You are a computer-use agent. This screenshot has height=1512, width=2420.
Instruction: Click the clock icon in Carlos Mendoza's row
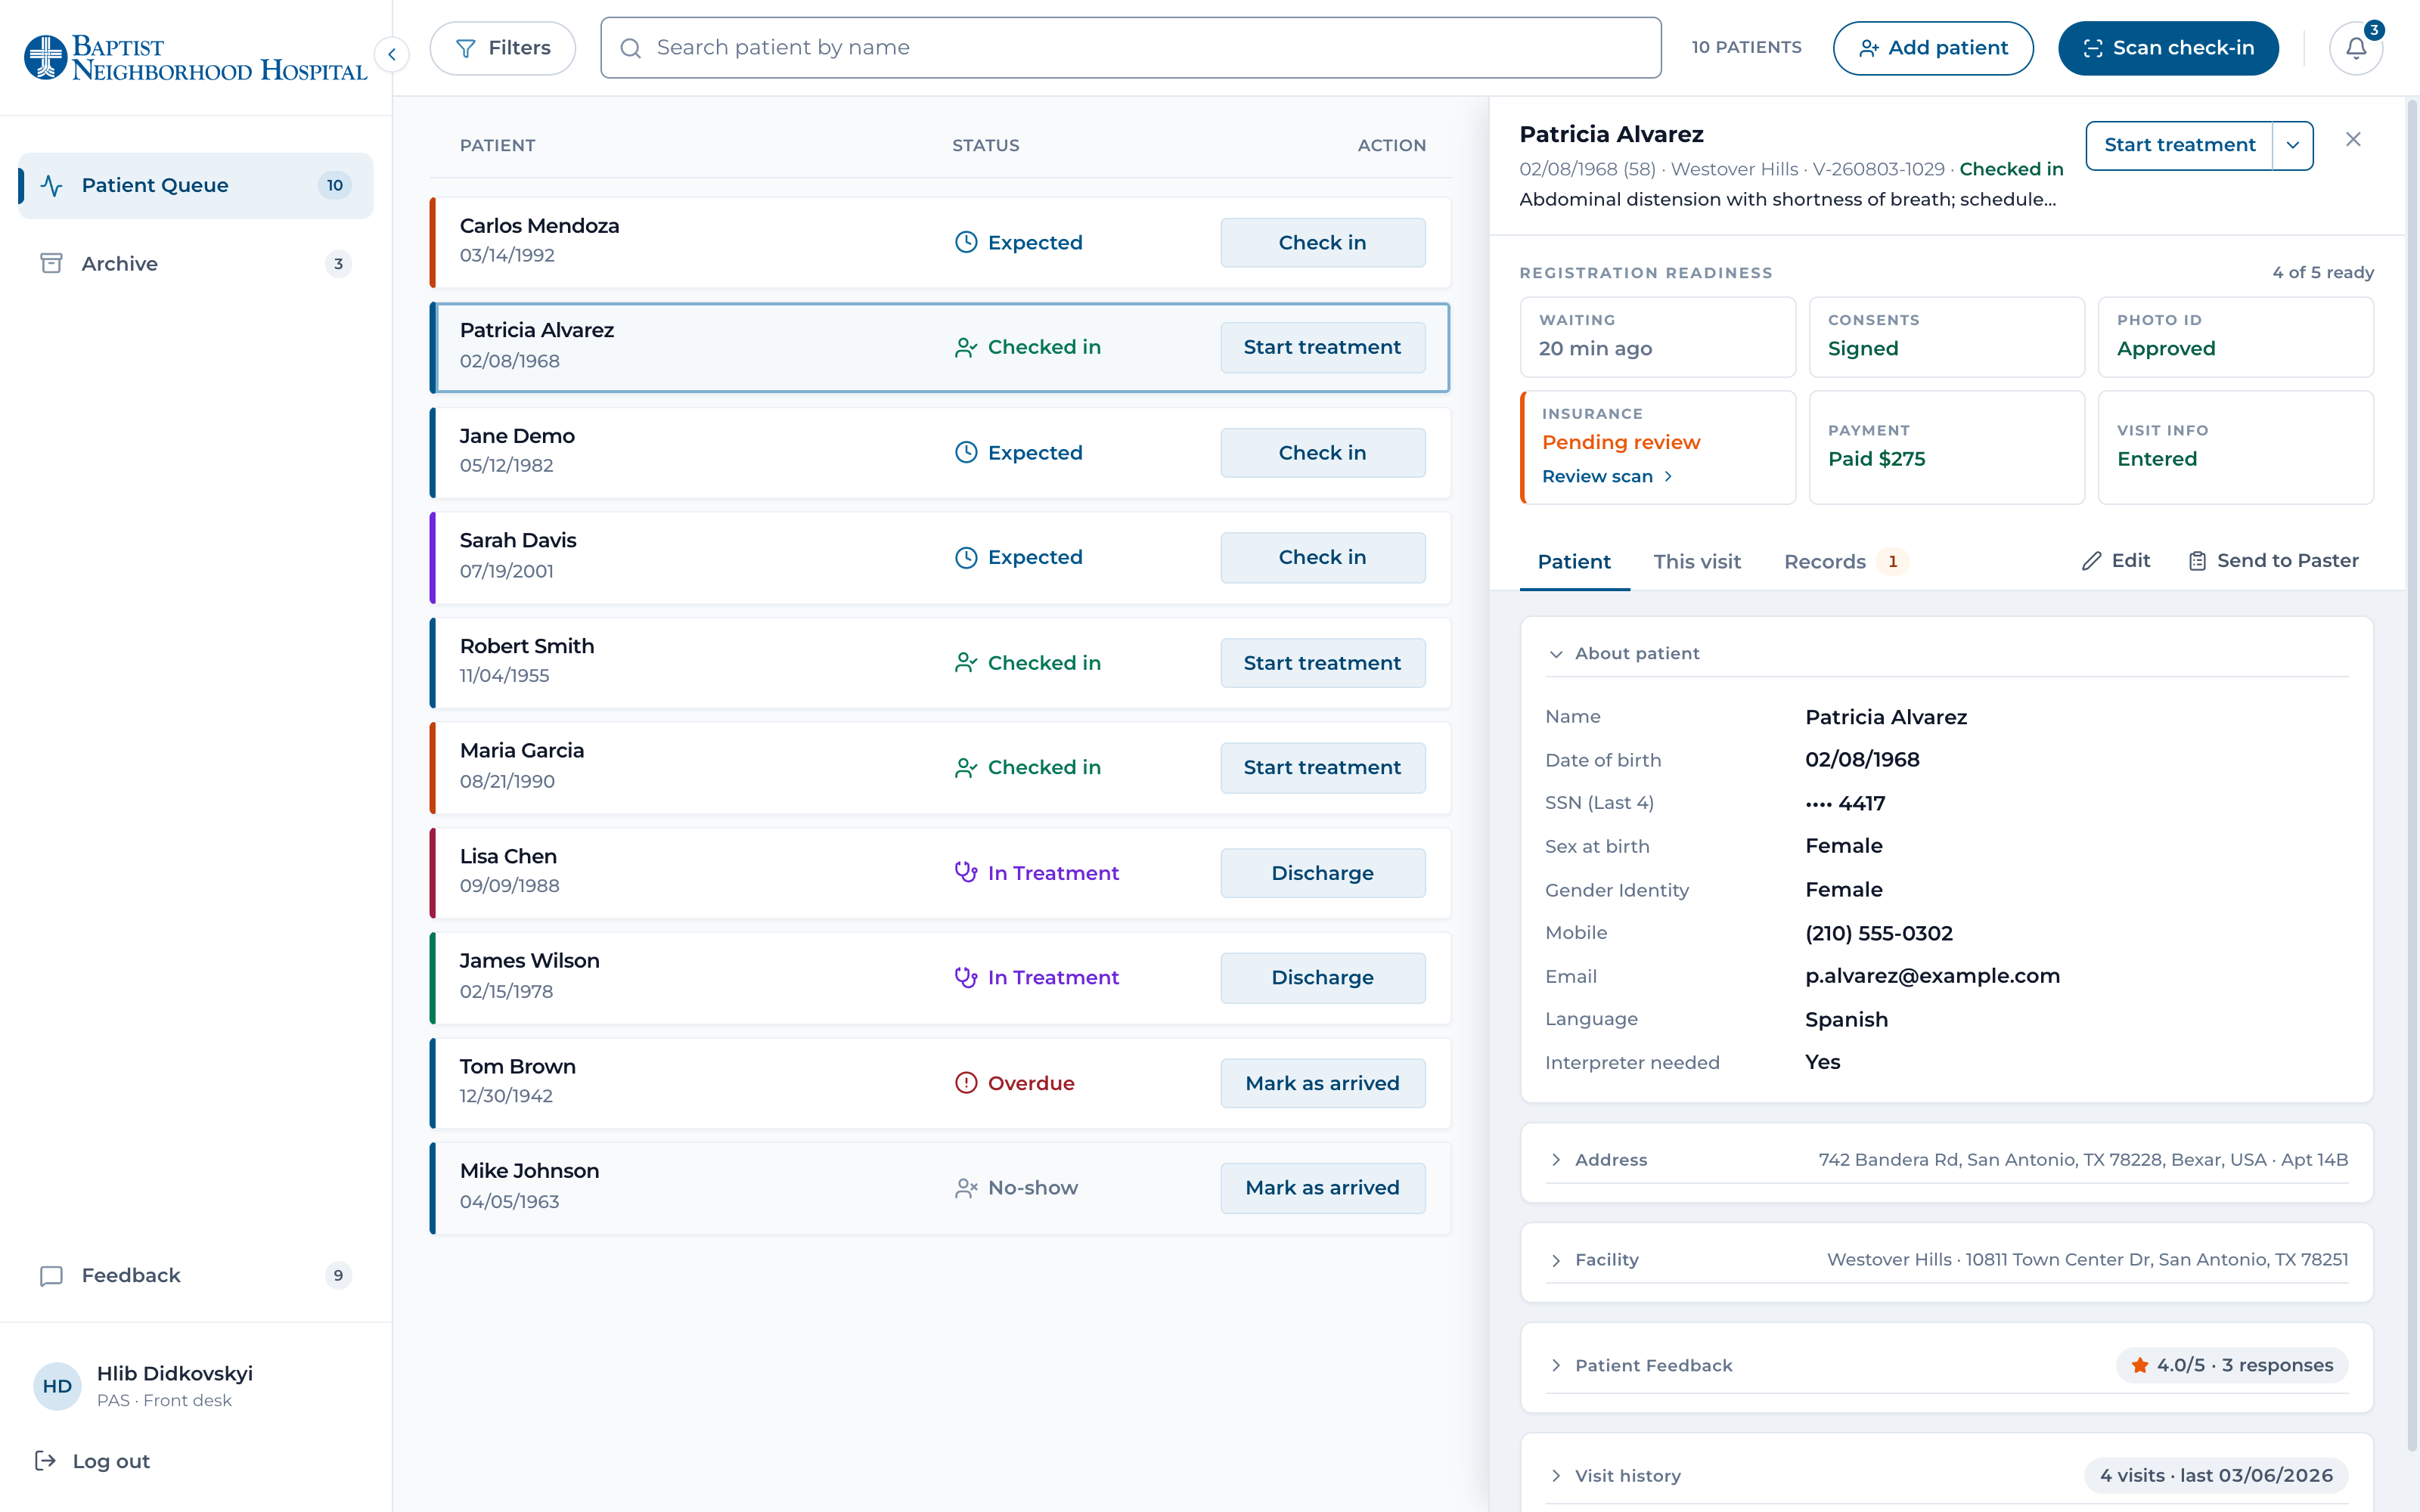(x=966, y=242)
